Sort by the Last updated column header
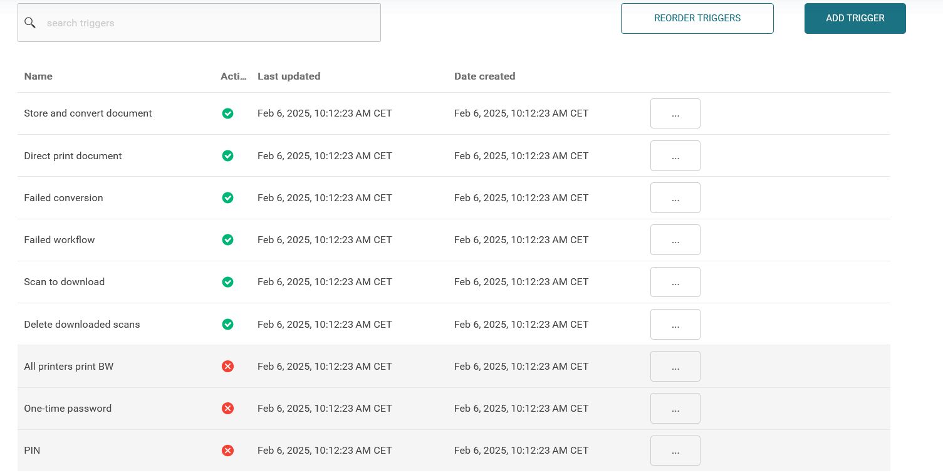Image resolution: width=943 pixels, height=475 pixels. [289, 76]
